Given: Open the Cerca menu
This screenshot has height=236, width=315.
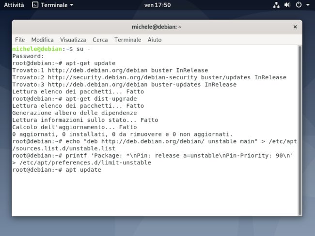Looking at the screenshot, I should point(100,40).
